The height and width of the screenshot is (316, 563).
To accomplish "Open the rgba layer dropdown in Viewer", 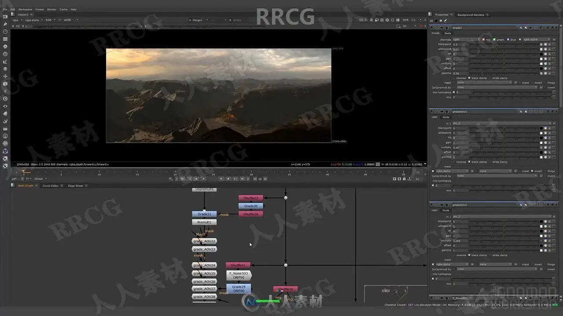I will [17, 20].
